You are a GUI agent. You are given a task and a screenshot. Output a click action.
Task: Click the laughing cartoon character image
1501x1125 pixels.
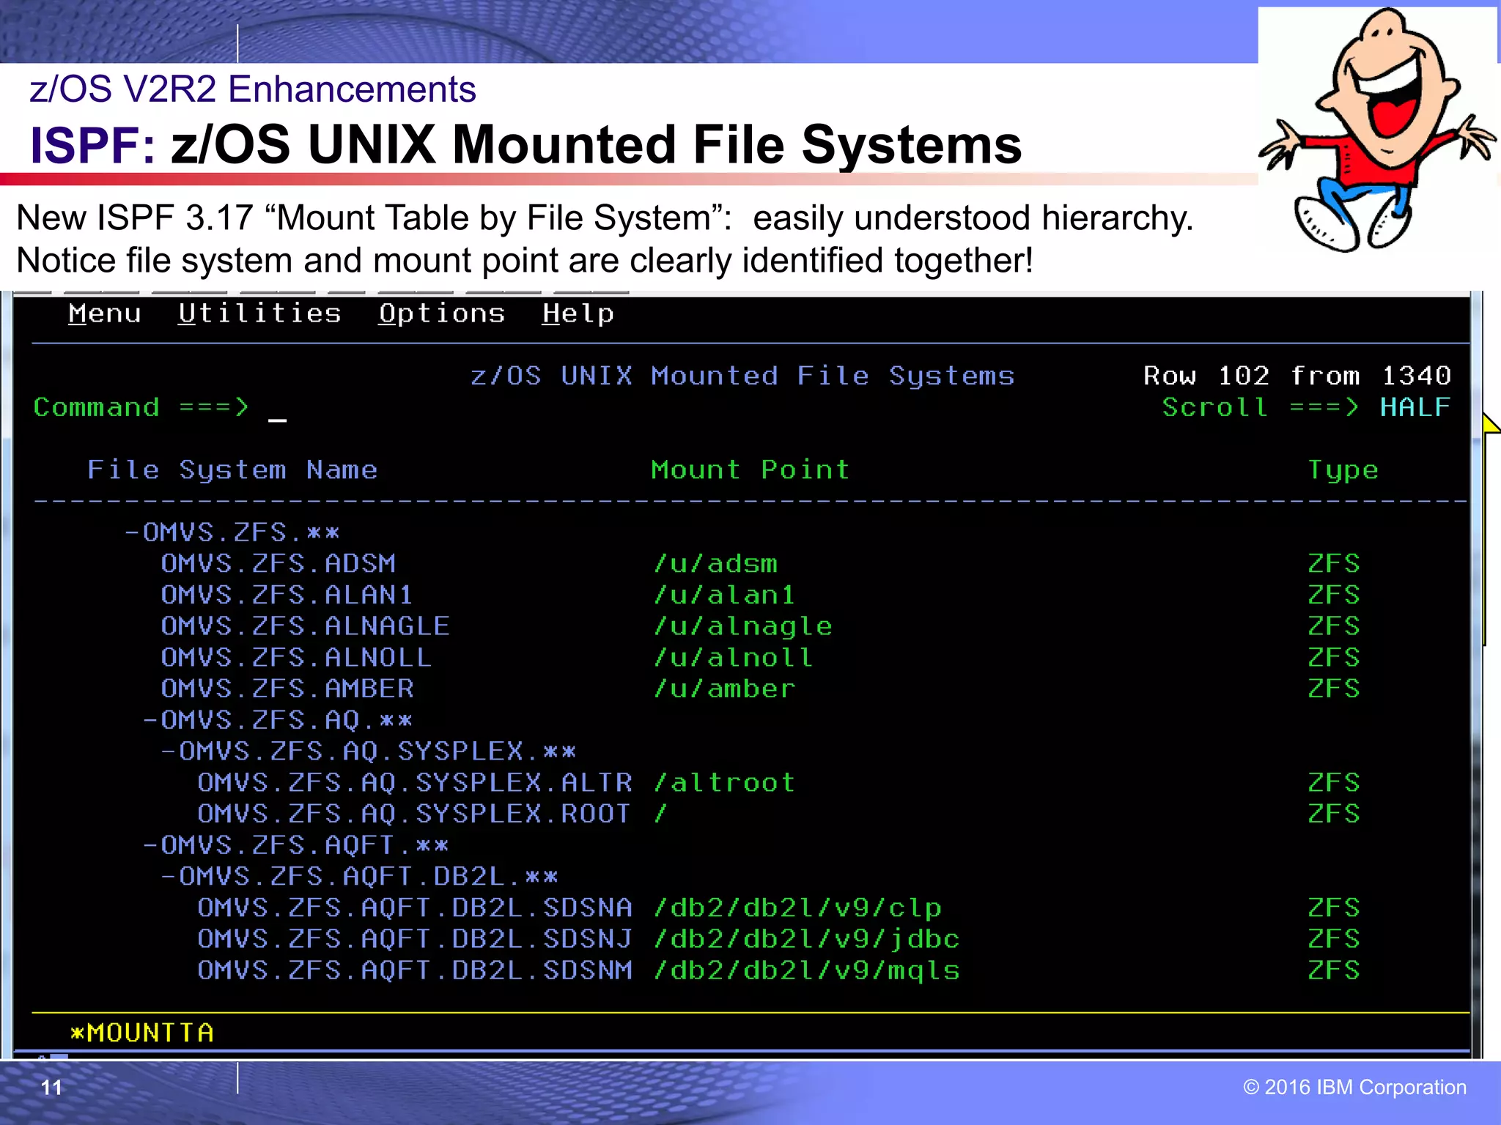[1378, 130]
